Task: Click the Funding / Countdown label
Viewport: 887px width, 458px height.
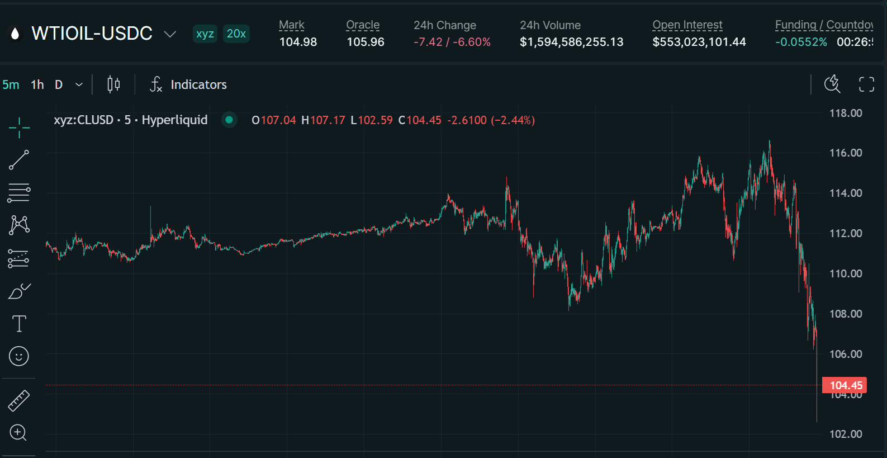Action: 824,25
